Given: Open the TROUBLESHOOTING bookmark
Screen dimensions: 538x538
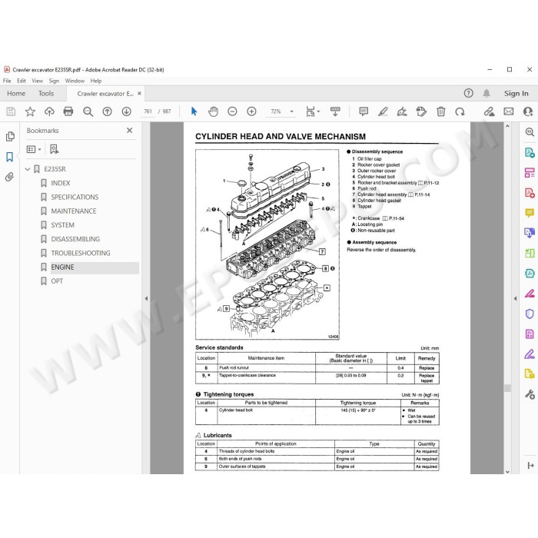Looking at the screenshot, I should point(81,253).
